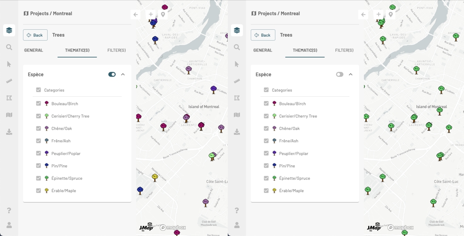Activate the ruler measure tool in the right view
464x236 pixels.
point(237,81)
